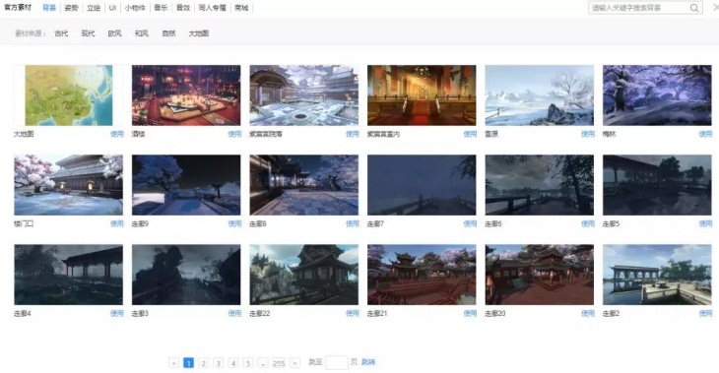Go to page 3
This screenshot has width=719, height=373.
[219, 363]
